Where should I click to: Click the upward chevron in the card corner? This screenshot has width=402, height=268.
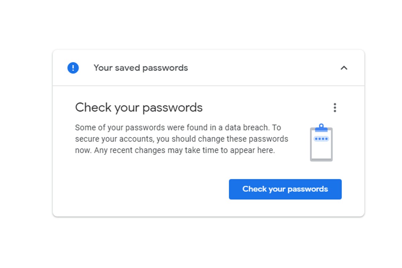[344, 68]
